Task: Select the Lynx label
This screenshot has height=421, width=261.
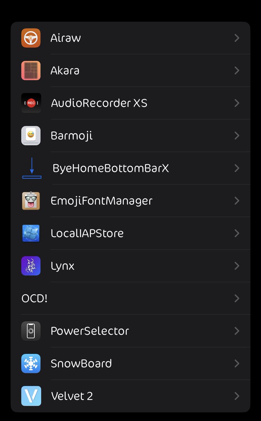Action: 62,266
